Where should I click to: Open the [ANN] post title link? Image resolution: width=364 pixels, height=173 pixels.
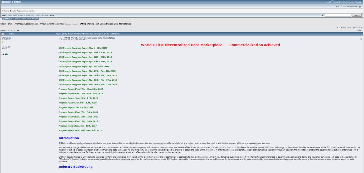click(89, 38)
